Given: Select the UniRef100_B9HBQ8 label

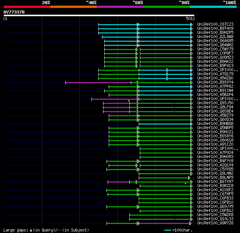Looking at the screenshot, I should click(x=215, y=124).
